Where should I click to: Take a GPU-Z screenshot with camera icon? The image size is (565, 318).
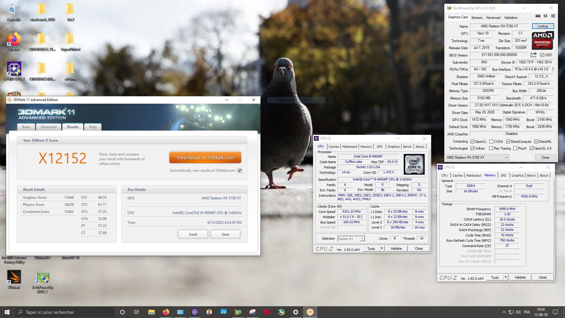point(538,16)
